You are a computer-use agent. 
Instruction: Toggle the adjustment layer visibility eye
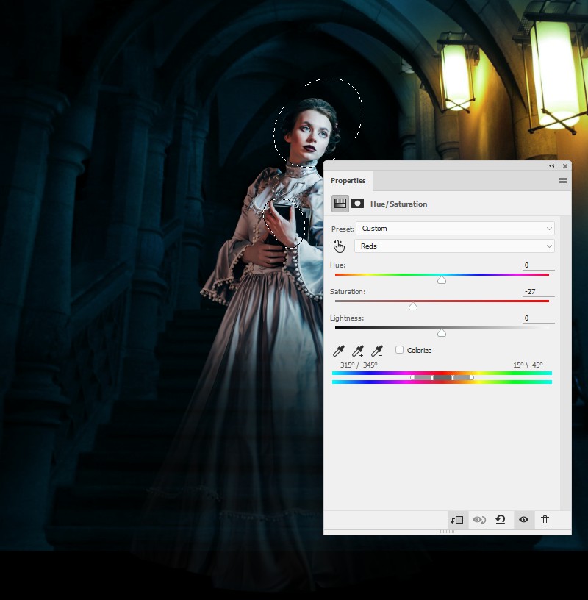(x=523, y=520)
